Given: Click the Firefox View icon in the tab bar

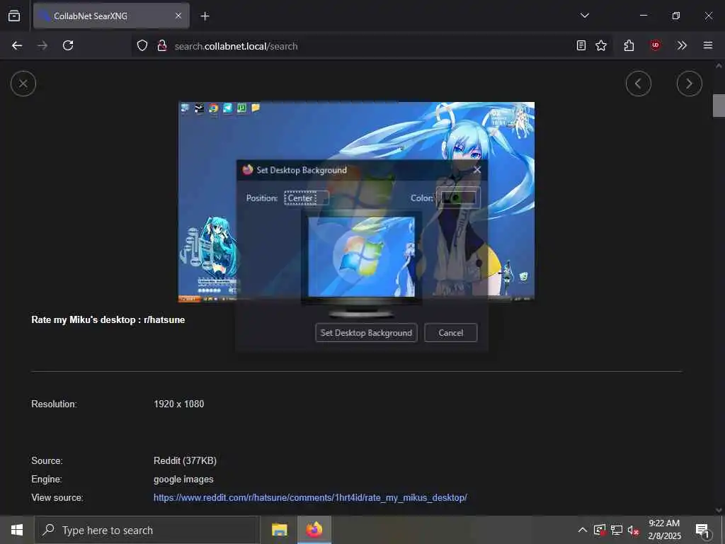Looking at the screenshot, I should click(x=14, y=16).
